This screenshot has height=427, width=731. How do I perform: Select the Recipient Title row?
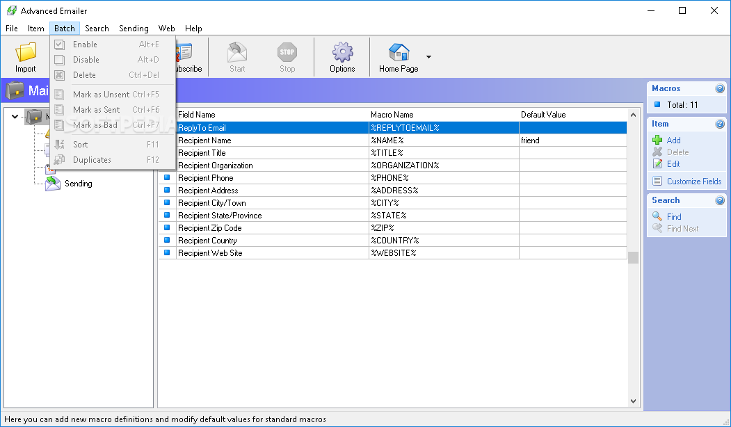click(392, 153)
